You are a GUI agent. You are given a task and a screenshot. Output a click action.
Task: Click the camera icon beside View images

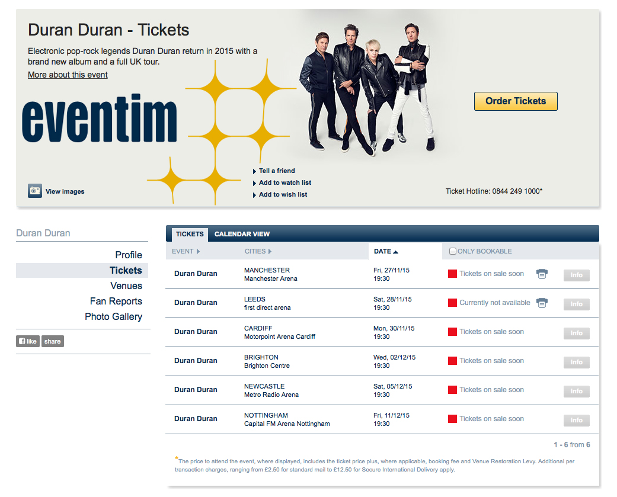tap(34, 191)
